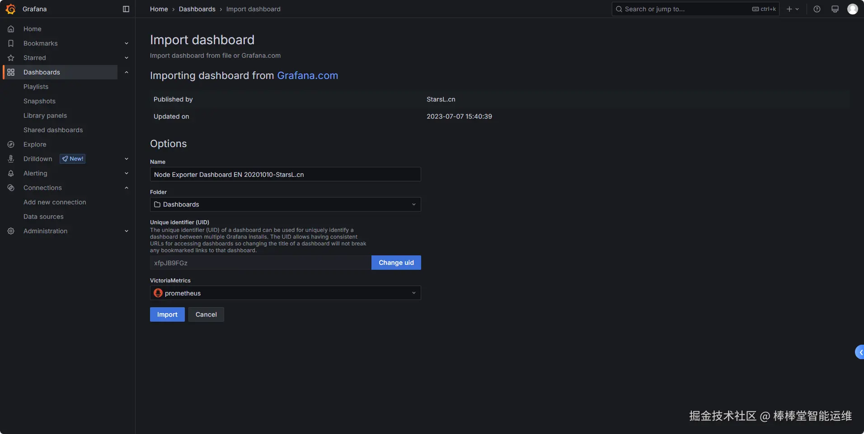Open the news monitor icon in top bar

pos(835,9)
